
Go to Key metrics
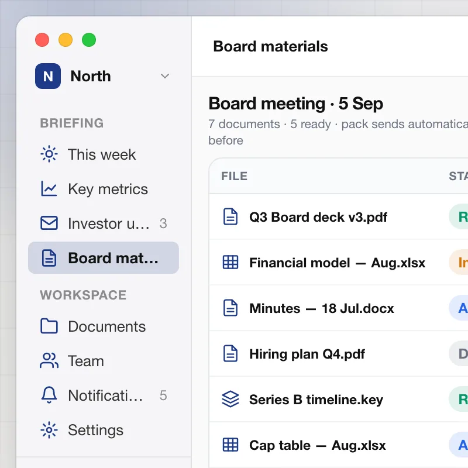[x=104, y=189]
